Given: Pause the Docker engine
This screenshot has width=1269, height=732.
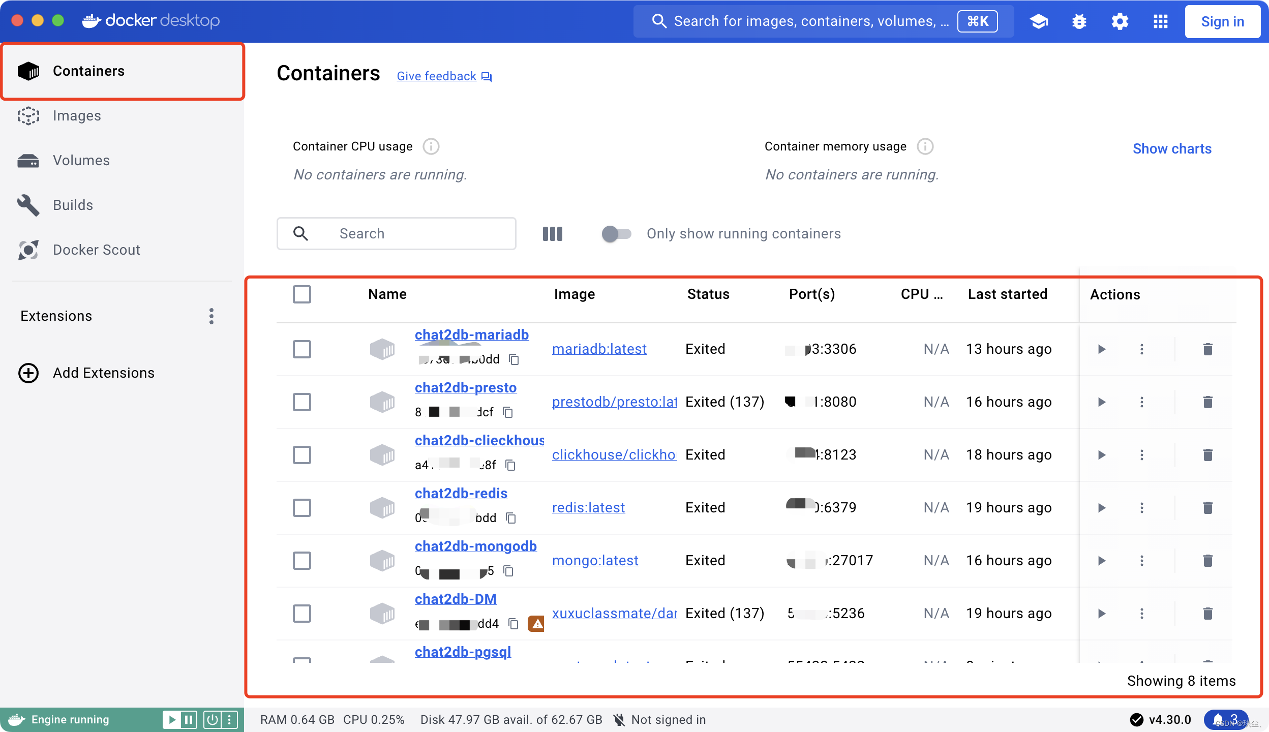Looking at the screenshot, I should coord(189,720).
